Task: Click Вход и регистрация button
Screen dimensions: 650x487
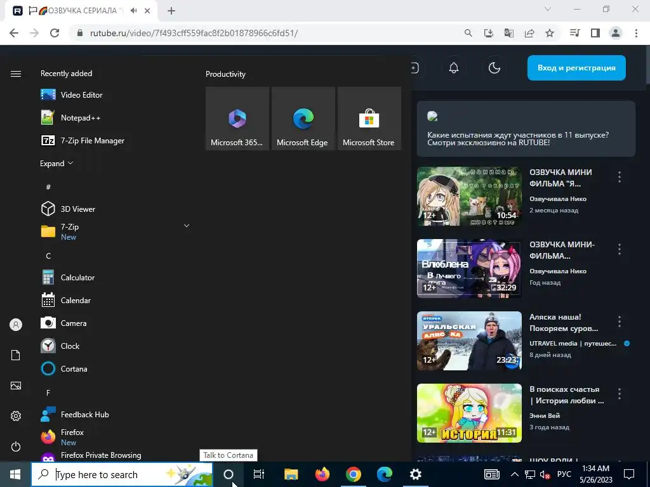Action: [x=576, y=68]
